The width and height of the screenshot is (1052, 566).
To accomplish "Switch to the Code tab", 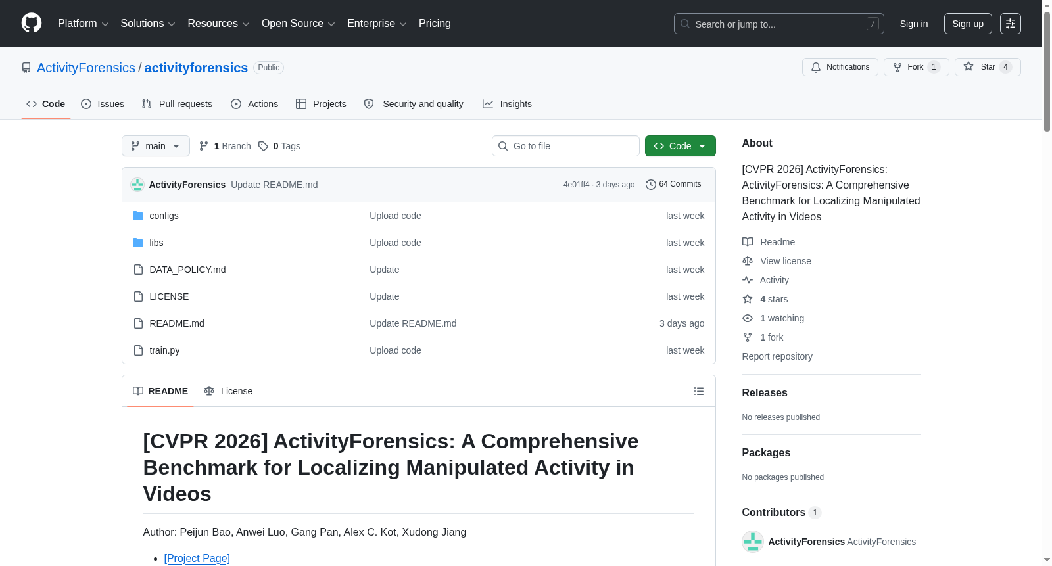I will pos(46,104).
